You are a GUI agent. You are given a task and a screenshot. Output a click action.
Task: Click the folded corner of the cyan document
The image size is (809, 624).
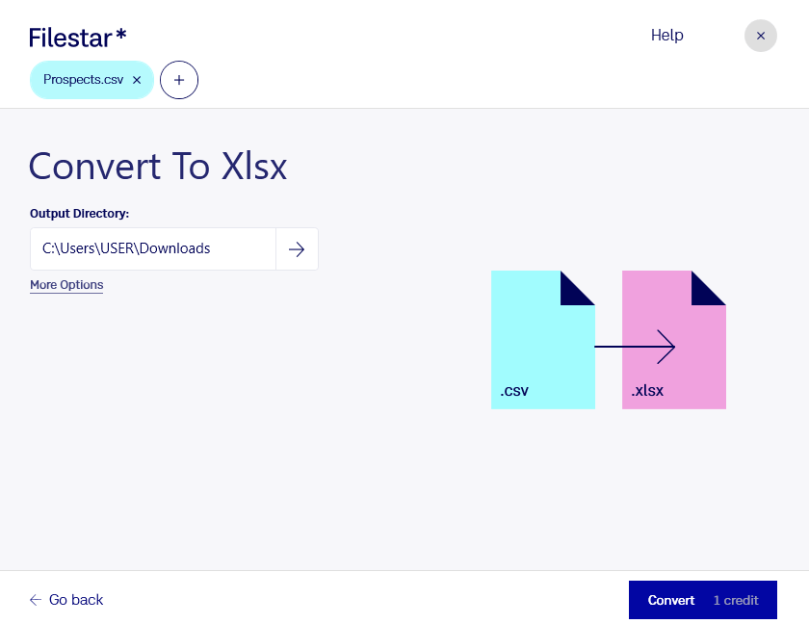pos(577,288)
